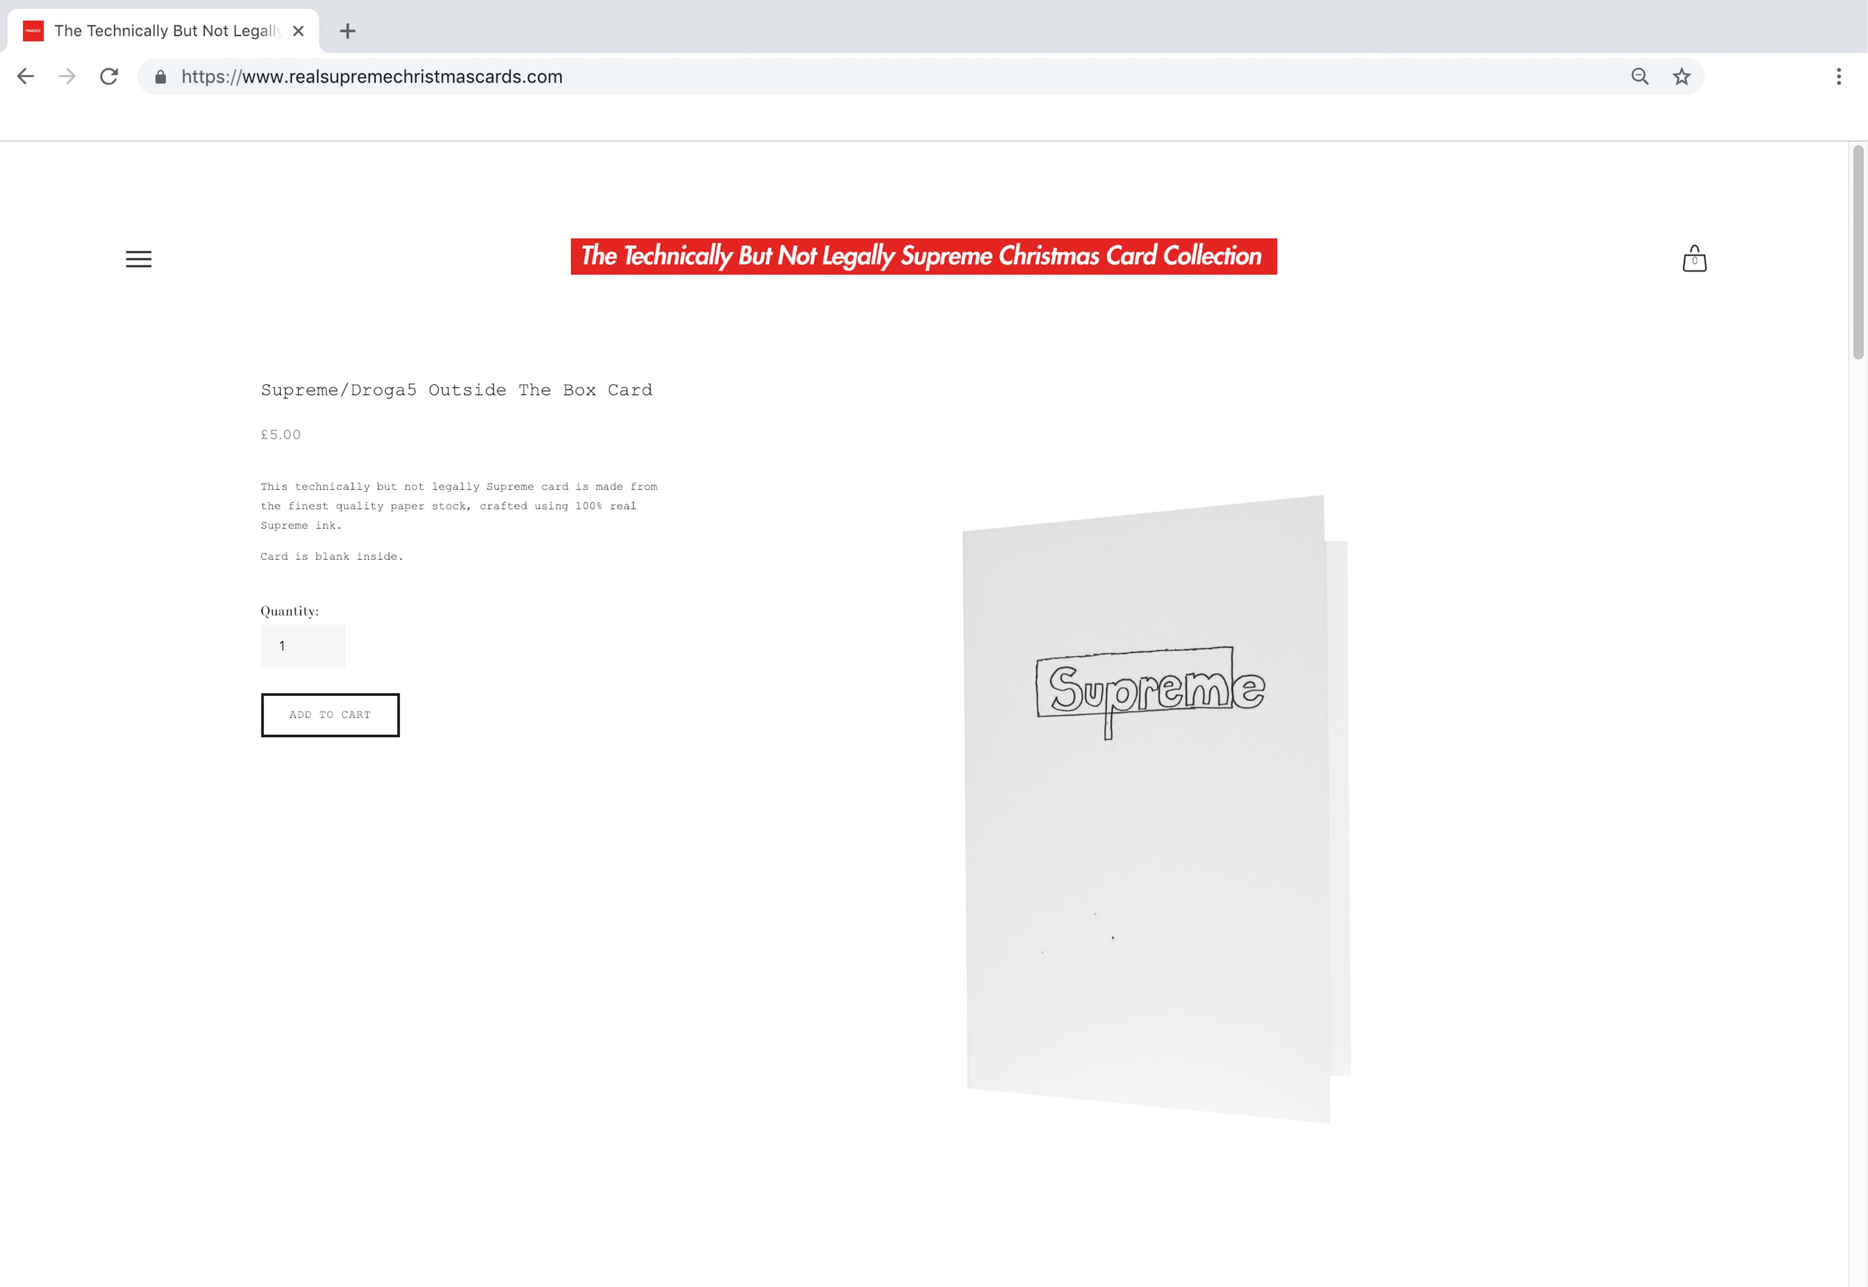Click the £5.00 price text
The height and width of the screenshot is (1287, 1868).
[281, 434]
